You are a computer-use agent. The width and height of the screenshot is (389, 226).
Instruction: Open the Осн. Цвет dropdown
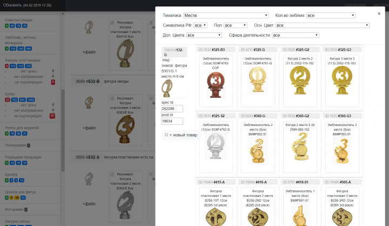[322, 25]
